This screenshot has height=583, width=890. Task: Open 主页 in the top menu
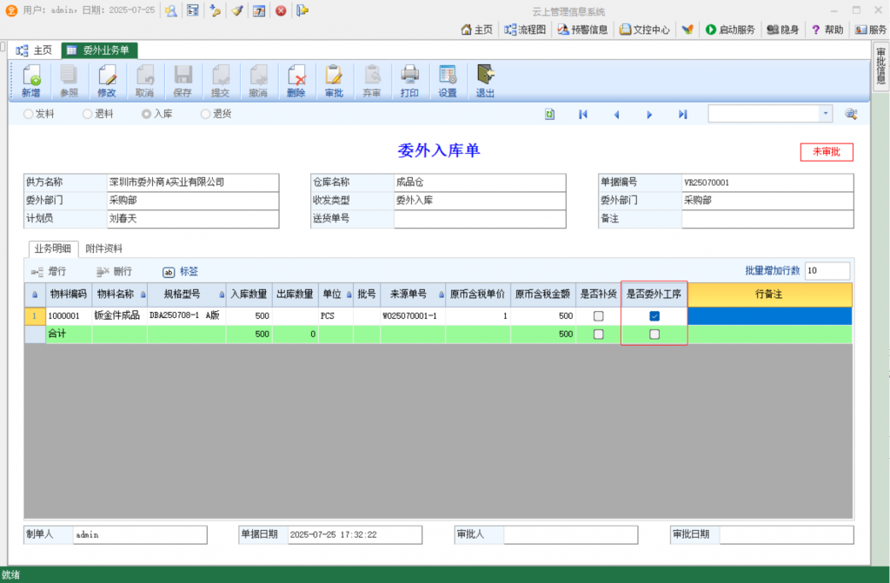pos(477,30)
